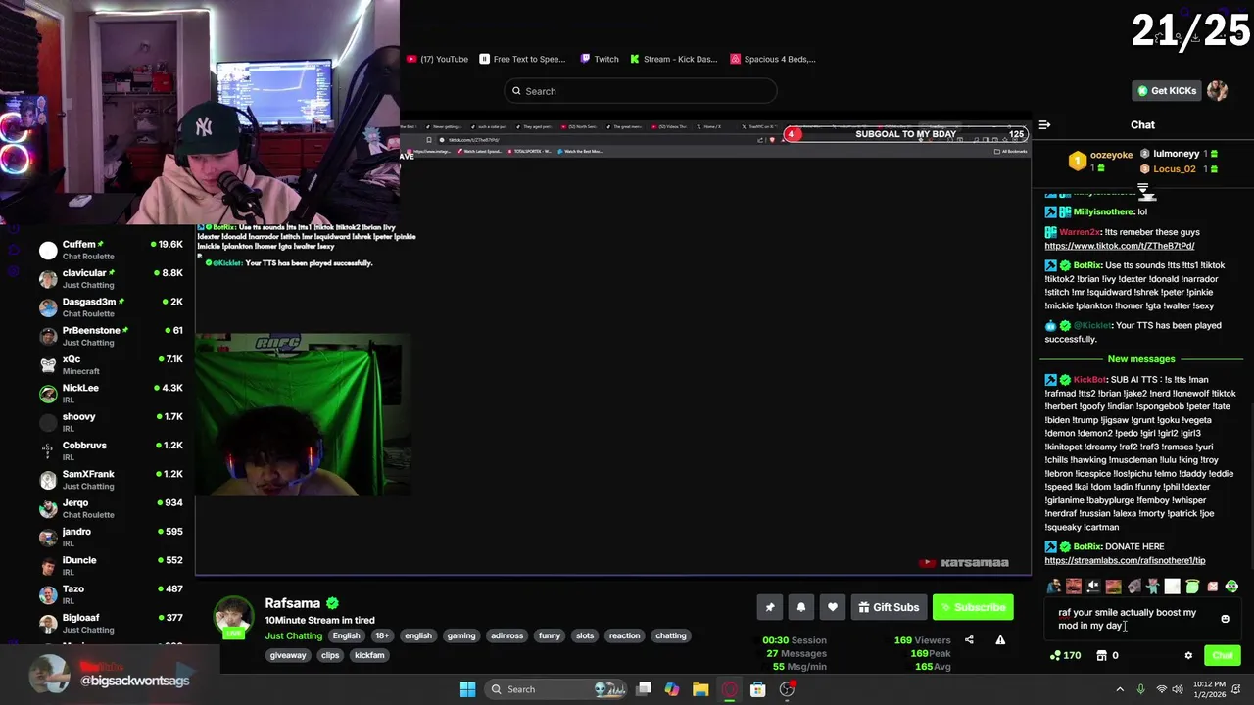Image resolution: width=1254 pixels, height=705 pixels.
Task: Pick the first man emote in quick emote bar
Action: pyautogui.click(x=1054, y=587)
